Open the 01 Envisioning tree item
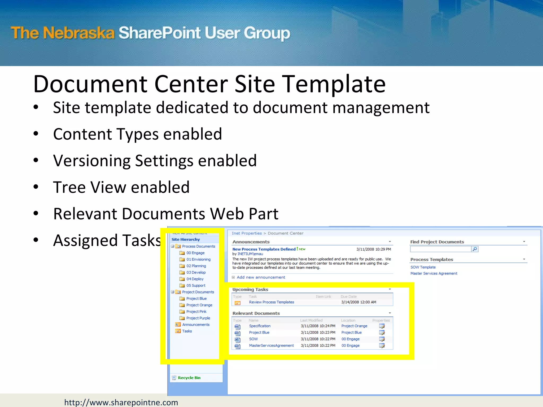The height and width of the screenshot is (407, 543). 198,259
